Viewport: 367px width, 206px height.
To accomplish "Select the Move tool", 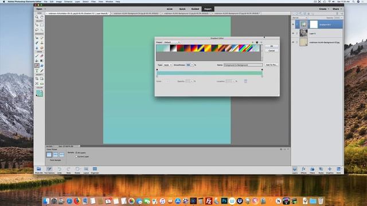I will pyautogui.click(x=37, y=25).
